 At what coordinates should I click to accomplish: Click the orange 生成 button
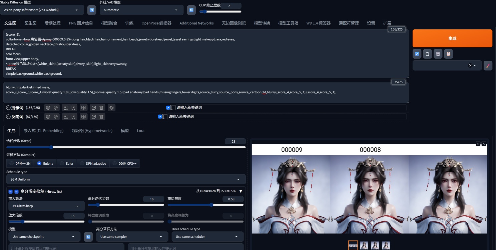pos(452,38)
